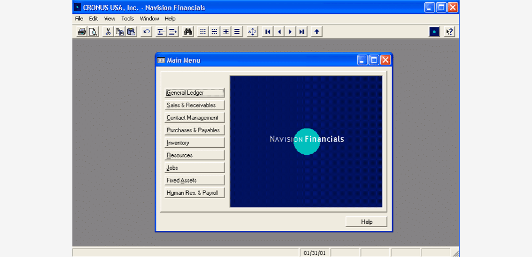Open Print Preview from the toolbar
The width and height of the screenshot is (532, 257).
coord(93,32)
